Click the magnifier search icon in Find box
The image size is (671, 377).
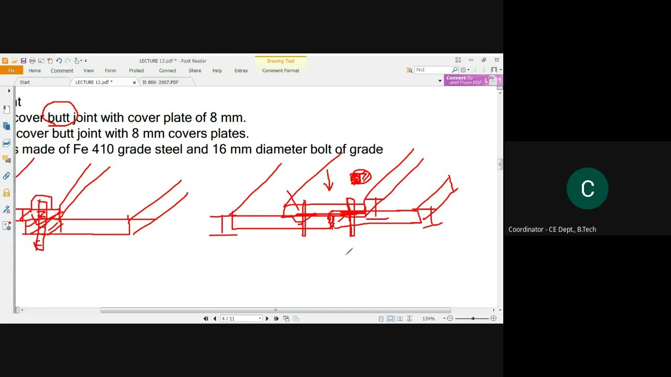point(455,70)
